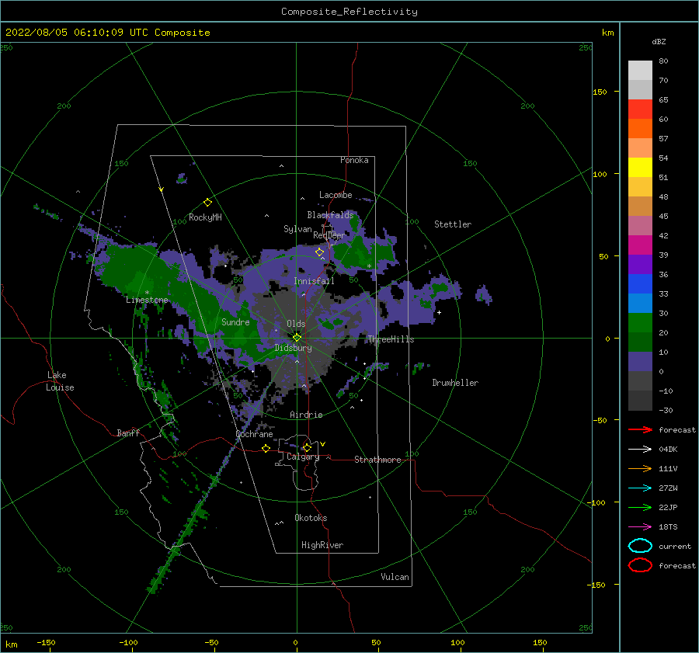Click the Composite_Reflectivity title text

[349, 12]
